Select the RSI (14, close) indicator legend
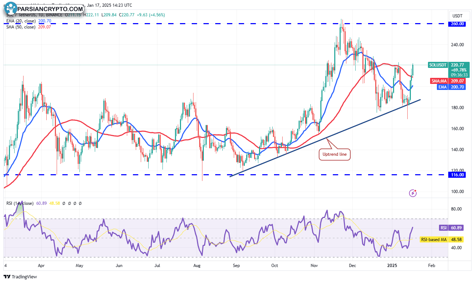Image resolution: width=475 pixels, height=283 pixels. click(x=20, y=203)
